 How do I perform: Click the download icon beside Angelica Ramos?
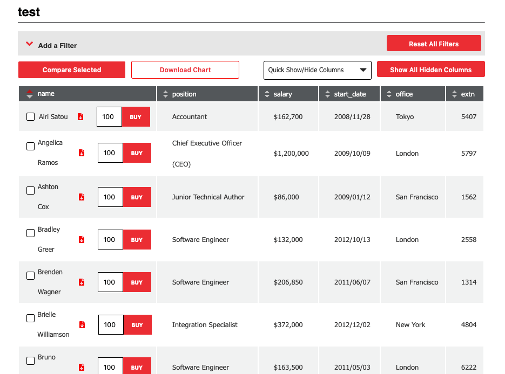pyautogui.click(x=82, y=153)
